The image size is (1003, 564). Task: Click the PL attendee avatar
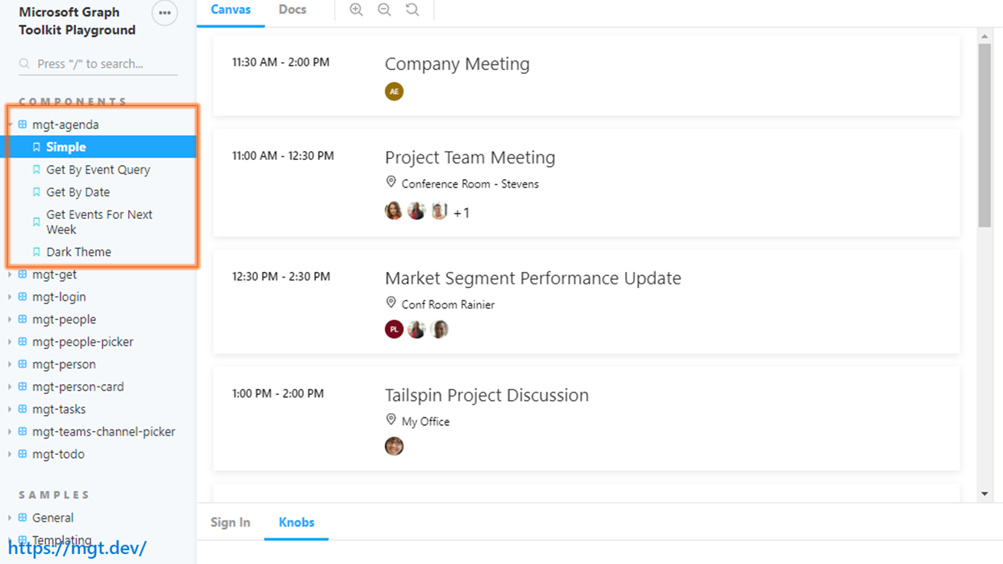(394, 330)
